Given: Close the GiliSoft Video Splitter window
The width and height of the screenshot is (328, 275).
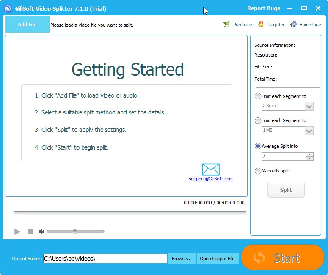Looking at the screenshot, I should [318, 8].
